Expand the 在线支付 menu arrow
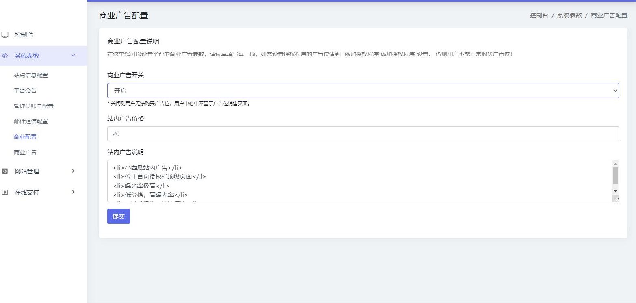 [x=73, y=192]
